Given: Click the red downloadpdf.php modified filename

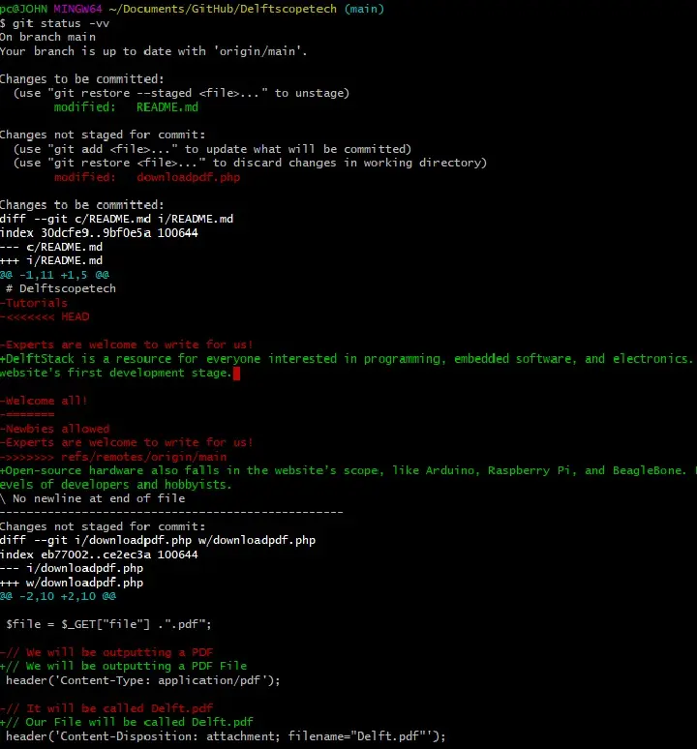Looking at the screenshot, I should [x=188, y=177].
